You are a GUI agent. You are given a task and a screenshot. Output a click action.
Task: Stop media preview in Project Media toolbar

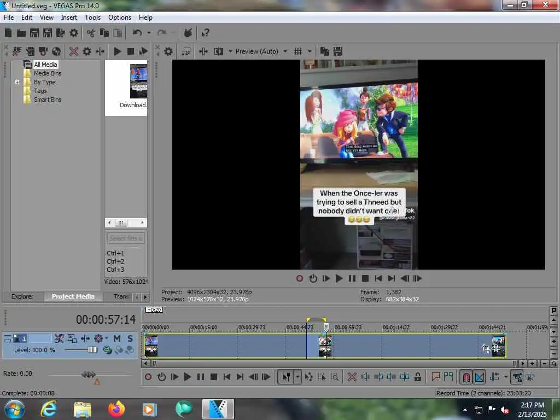[x=131, y=52]
